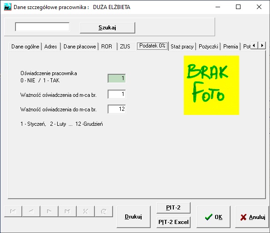Go to previous record arrow
The image size is (270, 233).
click(x=31, y=211)
